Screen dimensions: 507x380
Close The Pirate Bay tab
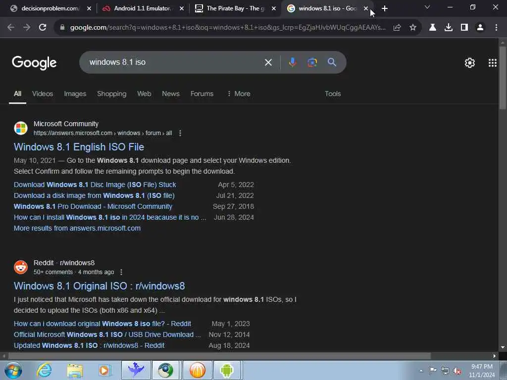click(x=274, y=9)
